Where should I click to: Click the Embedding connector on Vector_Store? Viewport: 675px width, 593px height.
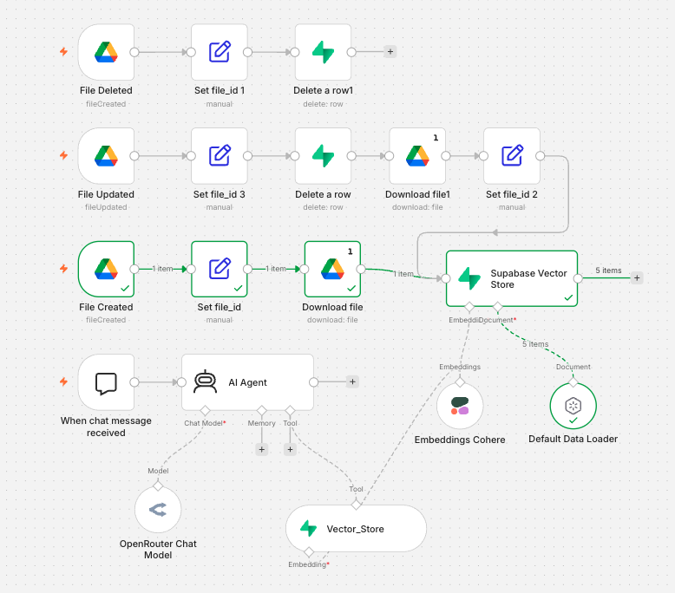(x=309, y=551)
